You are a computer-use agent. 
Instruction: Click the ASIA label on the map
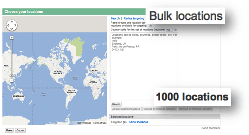click(x=6, y=66)
